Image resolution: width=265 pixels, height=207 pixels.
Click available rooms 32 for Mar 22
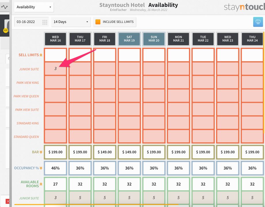point(203,184)
